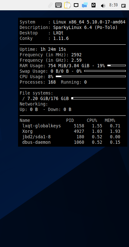Click the CPU Usage bar
Screen dimensions: 129x247
click(x=91, y=77)
